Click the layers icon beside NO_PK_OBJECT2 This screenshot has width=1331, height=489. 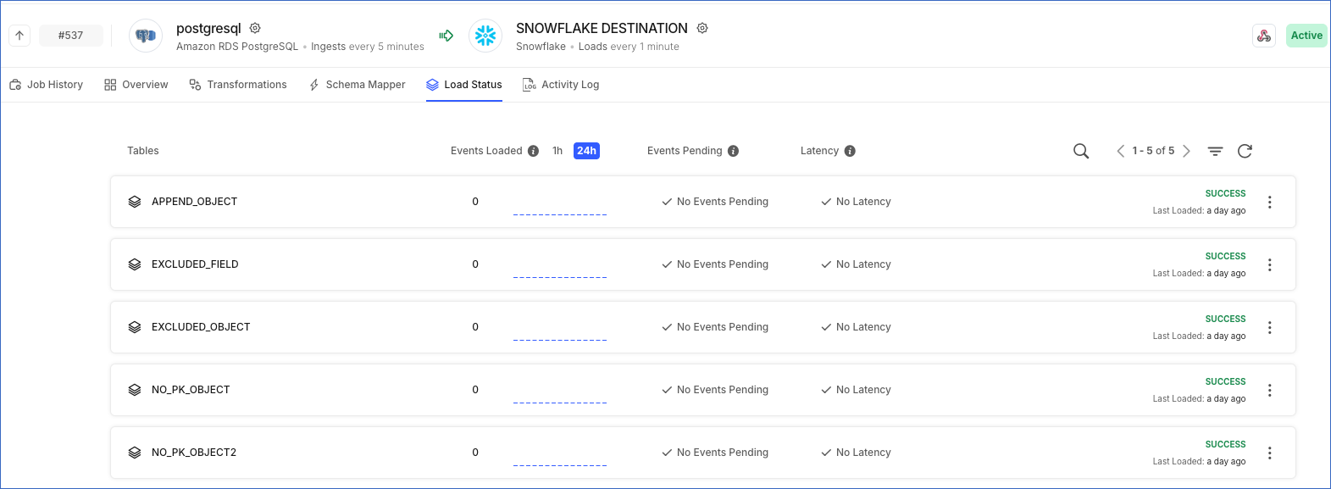135,453
